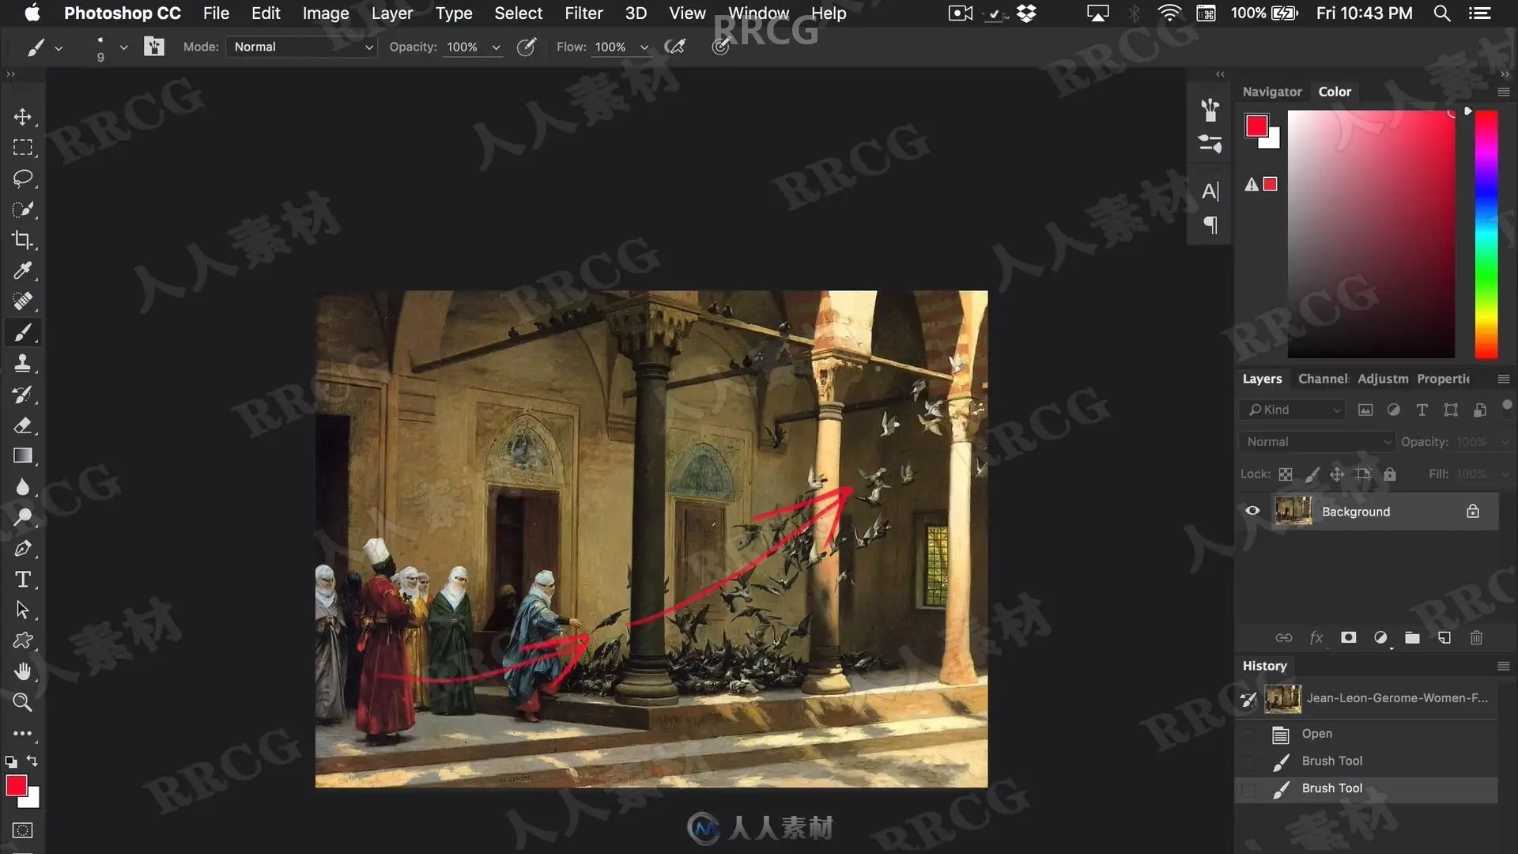1518x854 pixels.
Task: Switch to the Navigator tab
Action: coord(1271,92)
